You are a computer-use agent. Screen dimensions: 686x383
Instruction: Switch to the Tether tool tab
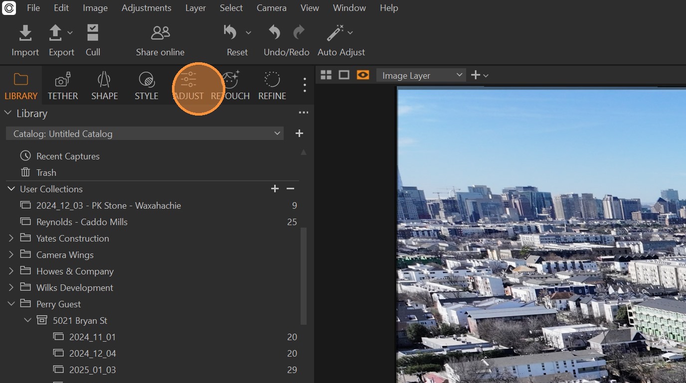tap(63, 86)
